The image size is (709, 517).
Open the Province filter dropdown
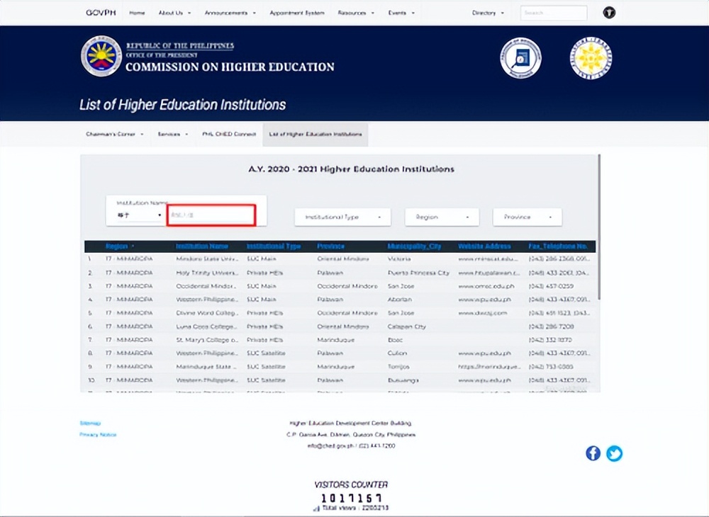527,217
